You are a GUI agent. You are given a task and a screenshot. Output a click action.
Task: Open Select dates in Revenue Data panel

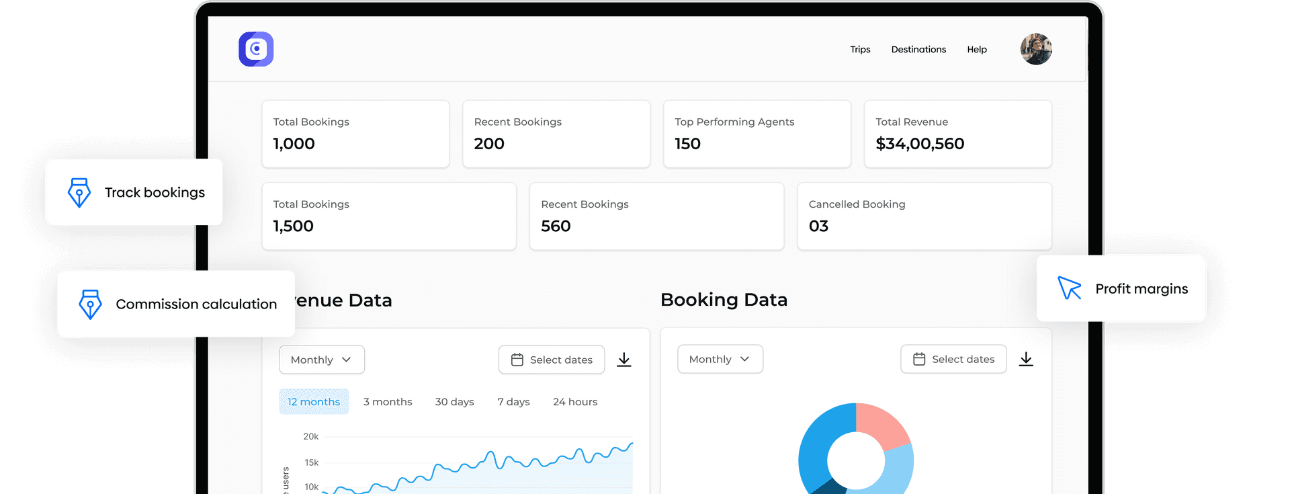[x=552, y=360]
